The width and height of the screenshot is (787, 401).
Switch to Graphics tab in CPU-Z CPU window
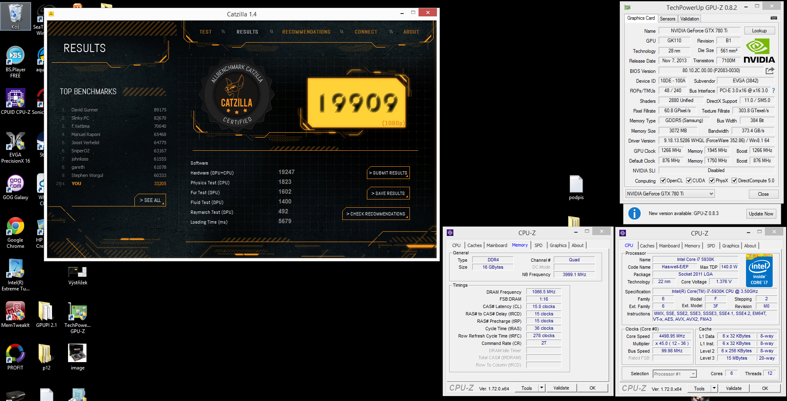tap(730, 246)
